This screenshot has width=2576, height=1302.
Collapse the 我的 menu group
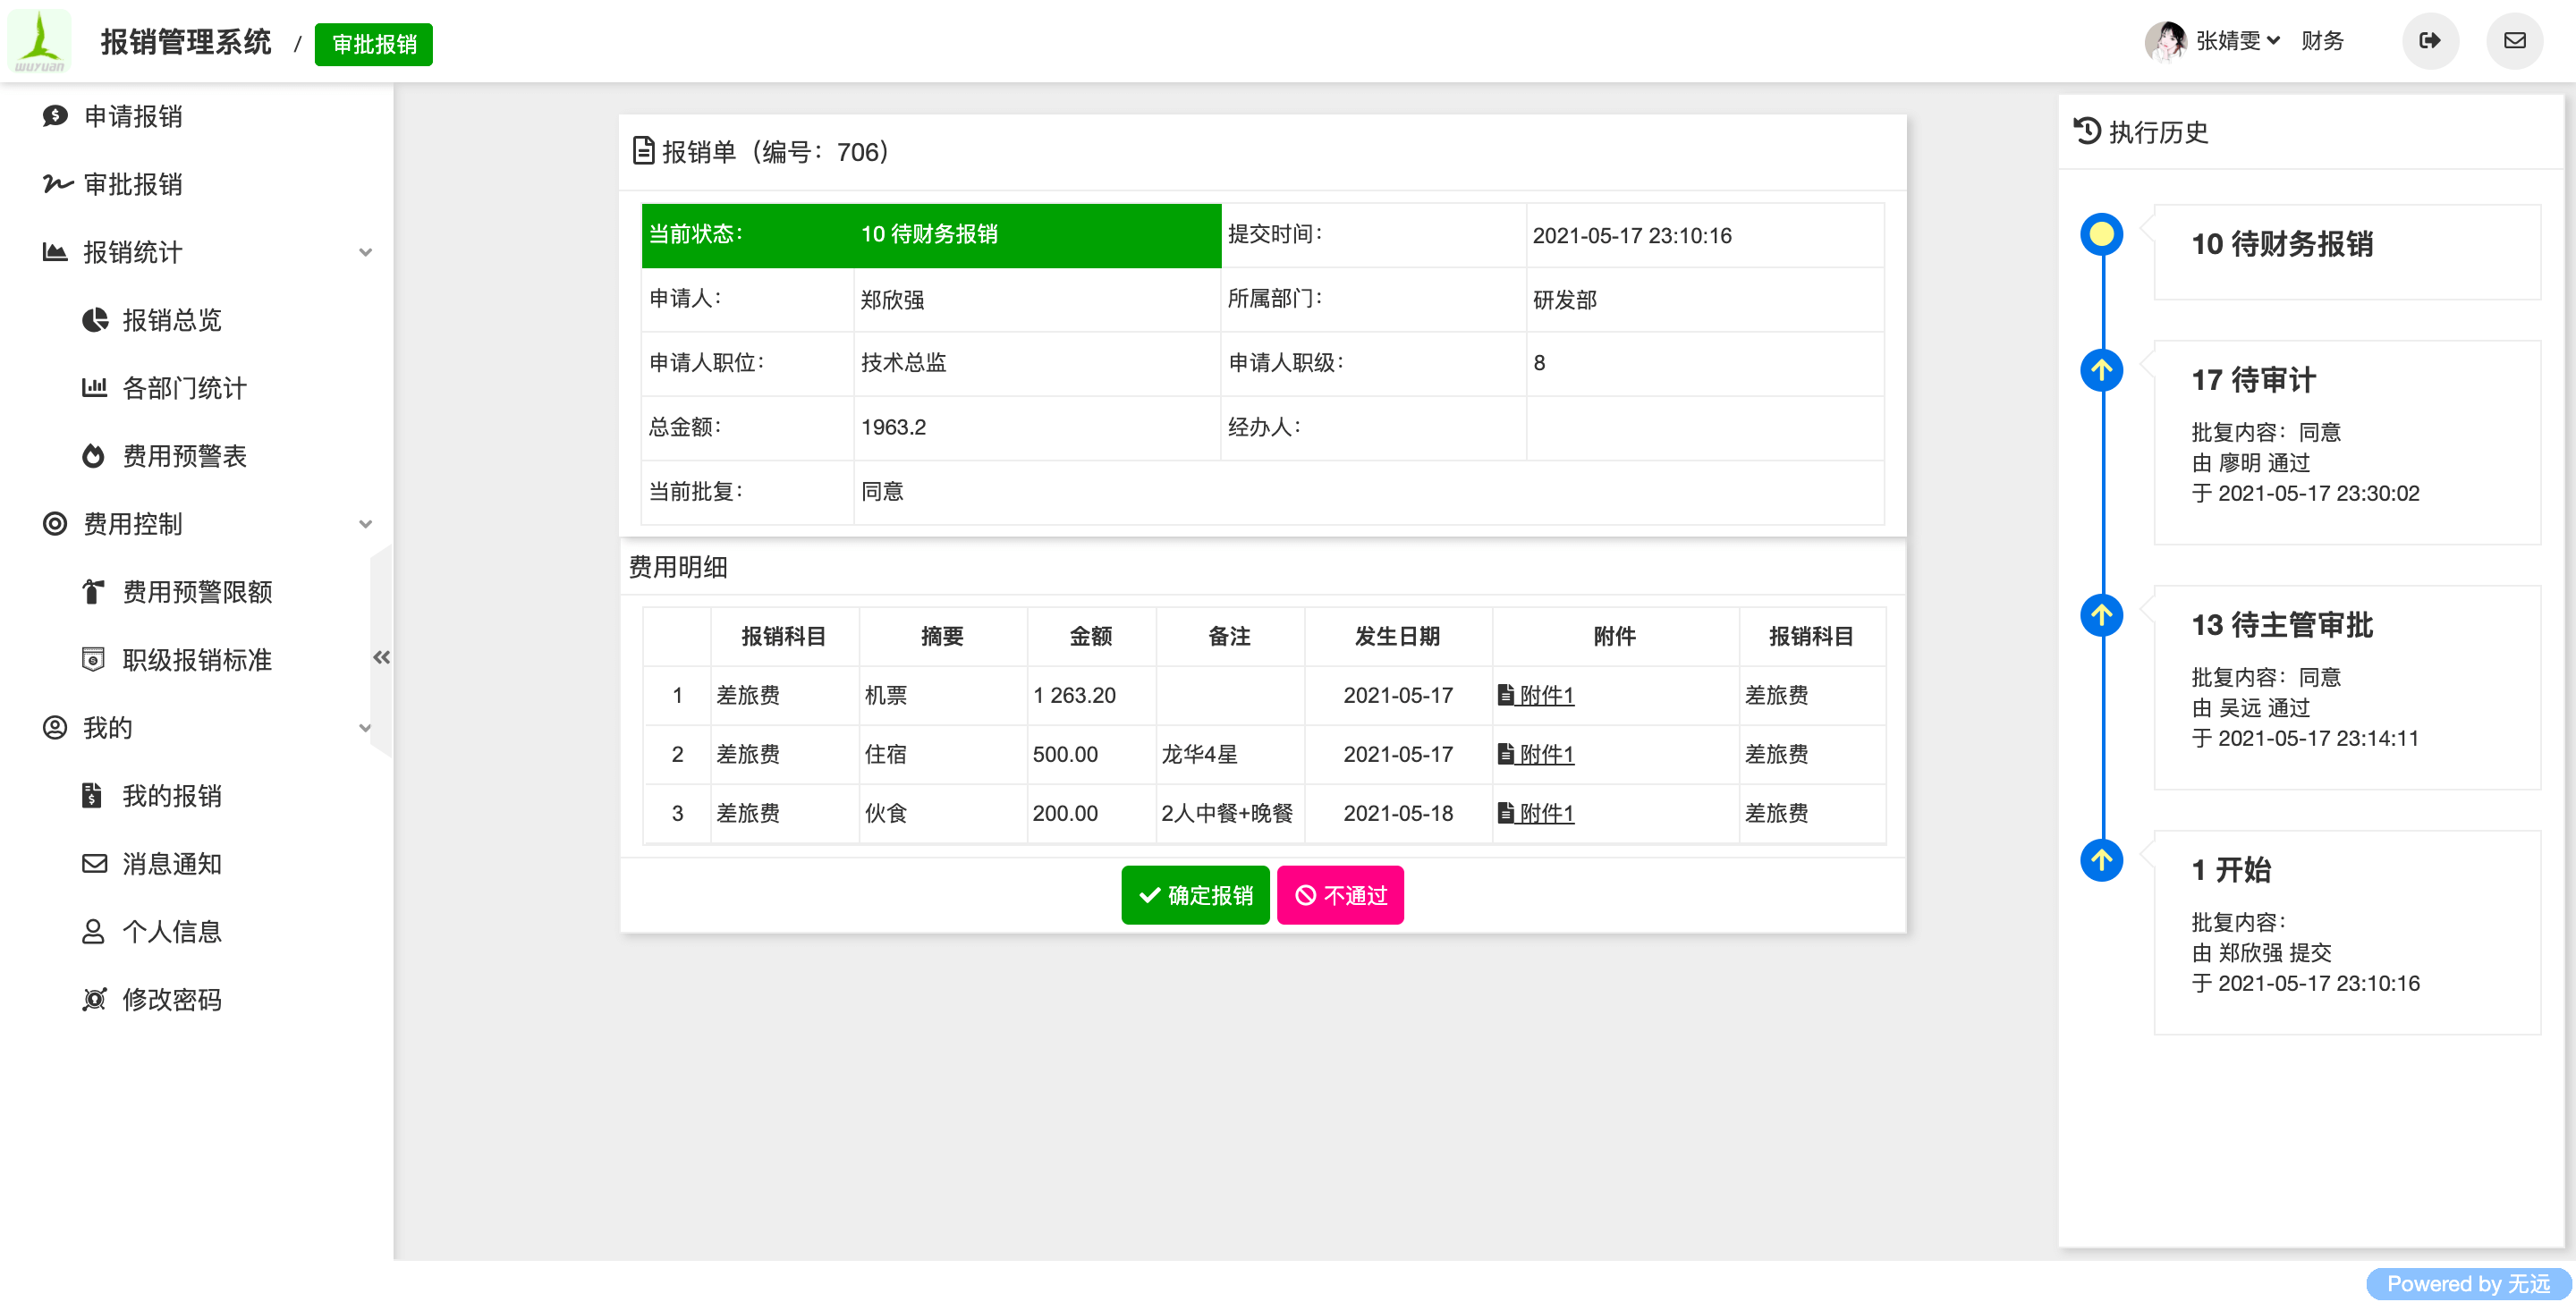tap(365, 728)
